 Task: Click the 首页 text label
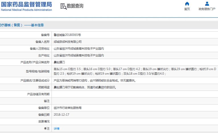[187, 9]
